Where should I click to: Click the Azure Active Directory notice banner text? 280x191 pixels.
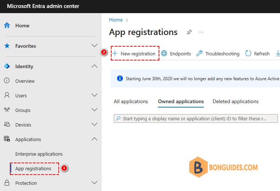pyautogui.click(x=202, y=79)
